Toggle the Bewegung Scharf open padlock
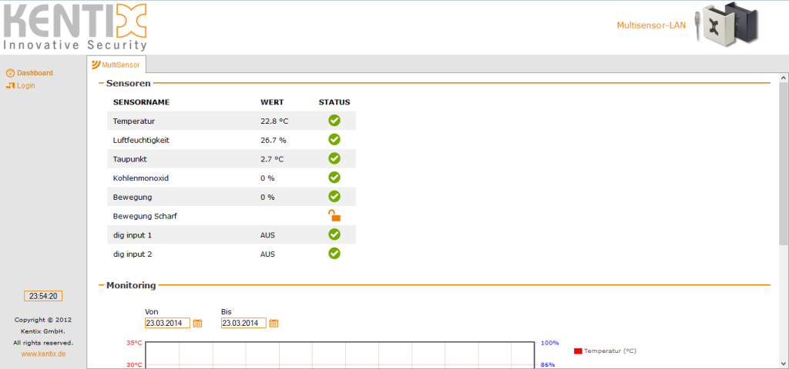Screen dimensions: 789x369 coord(334,216)
